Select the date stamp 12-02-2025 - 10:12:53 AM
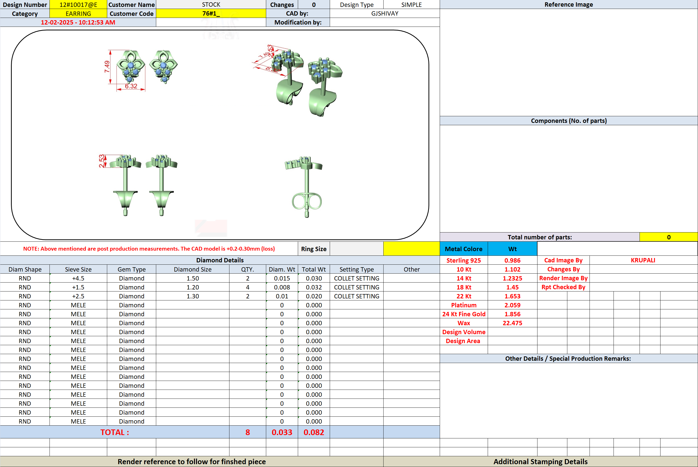This screenshot has height=467, width=698. pos(78,22)
